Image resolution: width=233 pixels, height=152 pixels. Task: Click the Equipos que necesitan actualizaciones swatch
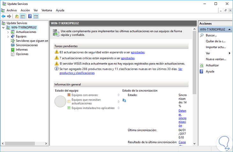[x=69, y=101]
